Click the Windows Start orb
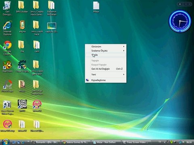The width and height of the screenshot is (194, 145). (x=6, y=142)
